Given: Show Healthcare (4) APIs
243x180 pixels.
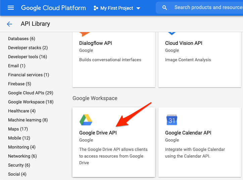Looking at the screenshot, I should [22, 111].
